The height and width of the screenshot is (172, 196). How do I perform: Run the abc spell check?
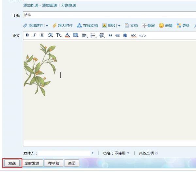[134, 36]
